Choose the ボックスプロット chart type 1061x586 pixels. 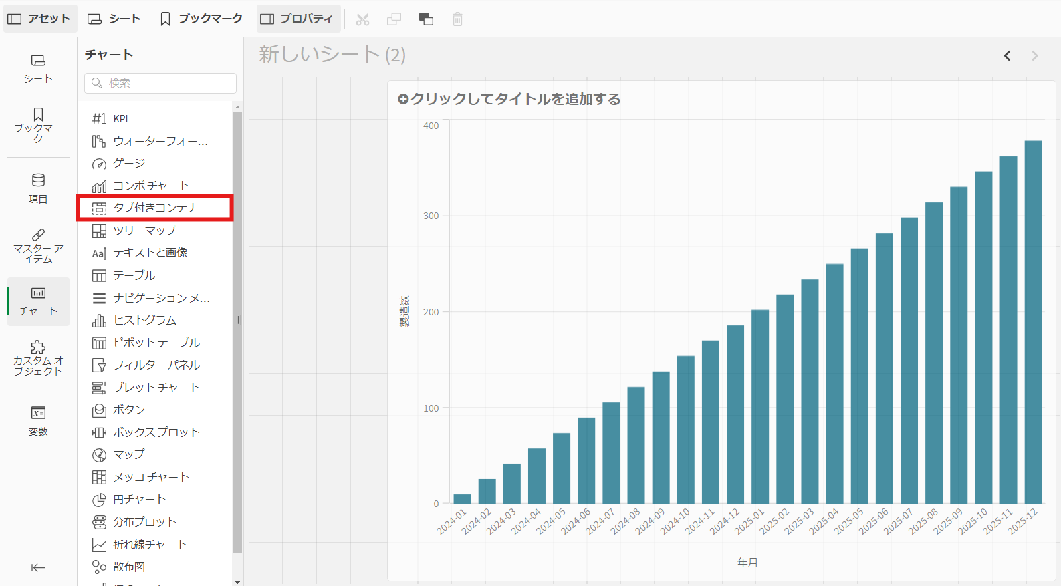click(x=155, y=432)
